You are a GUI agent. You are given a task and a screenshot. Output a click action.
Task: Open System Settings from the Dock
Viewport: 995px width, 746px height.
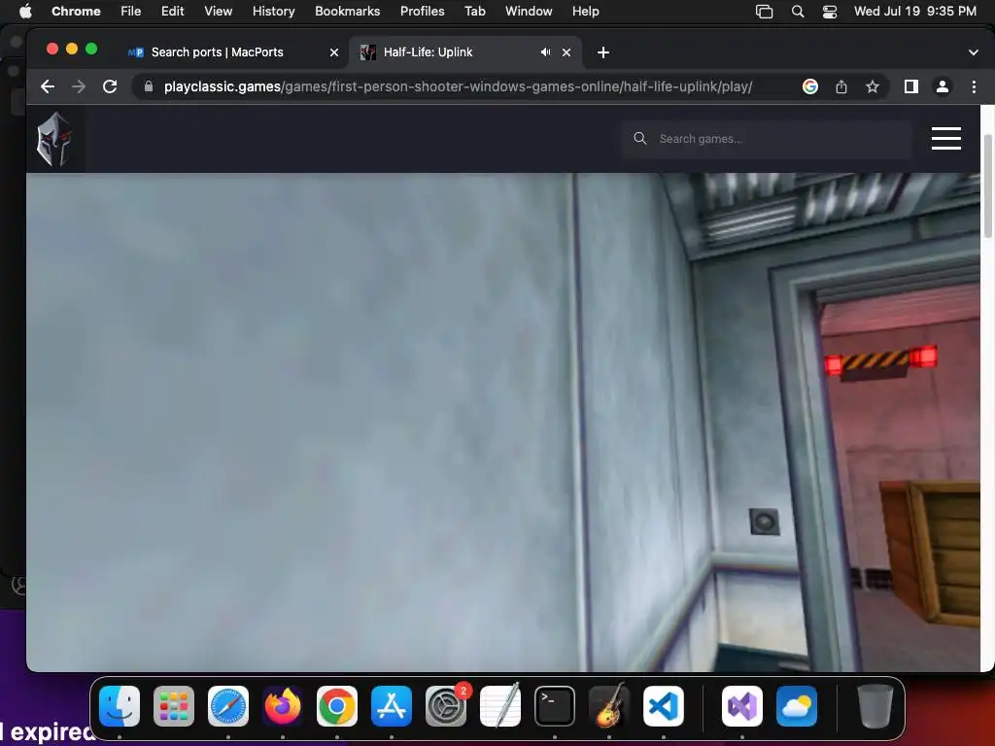[x=445, y=706]
